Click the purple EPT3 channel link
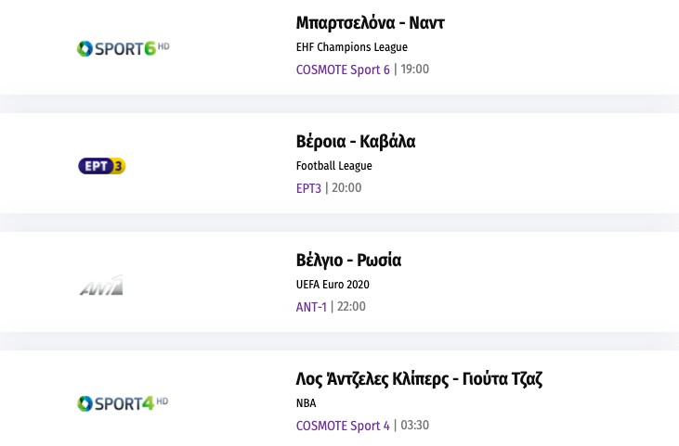Viewport: 679px width, 446px height. (x=308, y=188)
